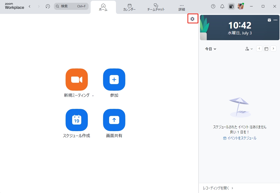
Task: Click the gift box icon in the titlebar
Action: click(231, 6)
